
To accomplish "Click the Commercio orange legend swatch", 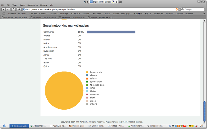I will (87, 72).
